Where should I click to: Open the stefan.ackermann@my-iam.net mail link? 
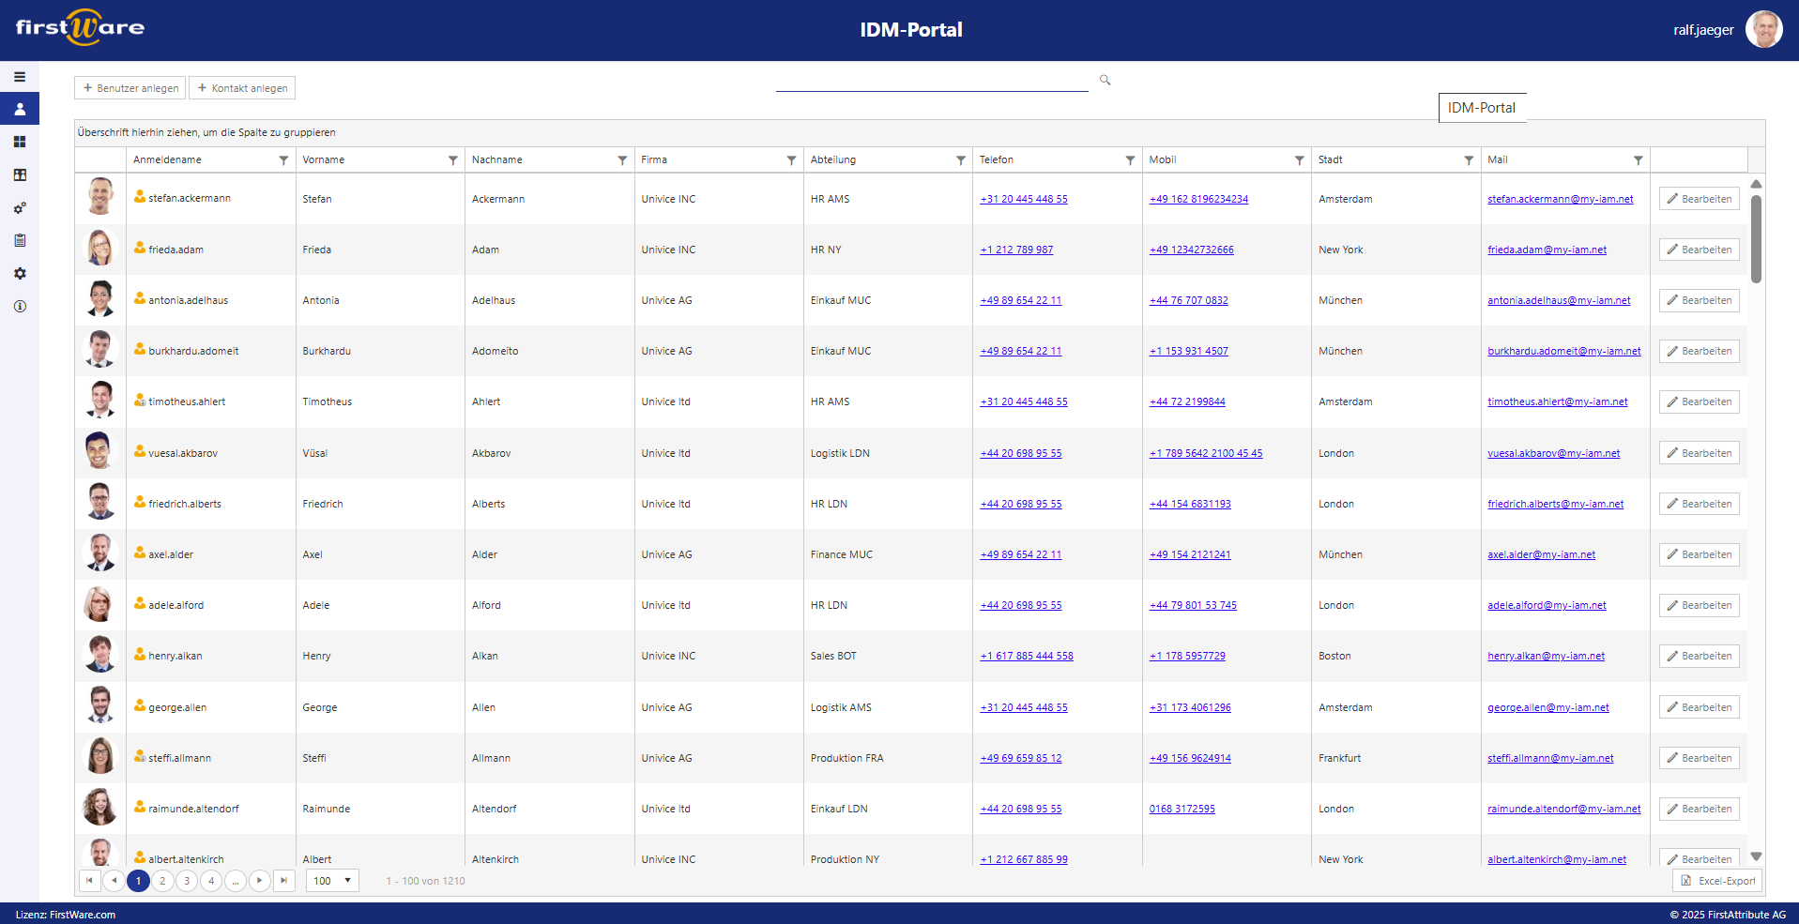[1560, 199]
